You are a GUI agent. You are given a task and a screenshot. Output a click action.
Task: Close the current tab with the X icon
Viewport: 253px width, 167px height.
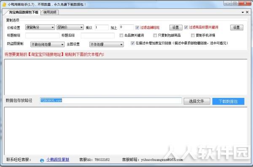click(247, 12)
